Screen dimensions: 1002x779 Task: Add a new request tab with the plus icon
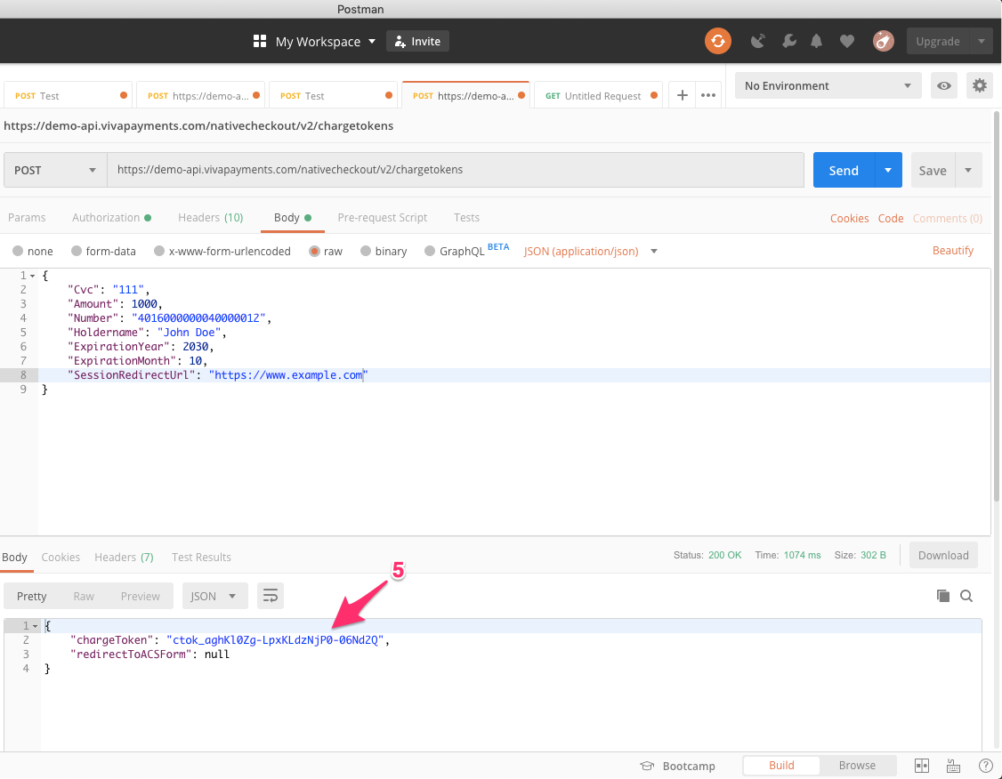pyautogui.click(x=683, y=95)
